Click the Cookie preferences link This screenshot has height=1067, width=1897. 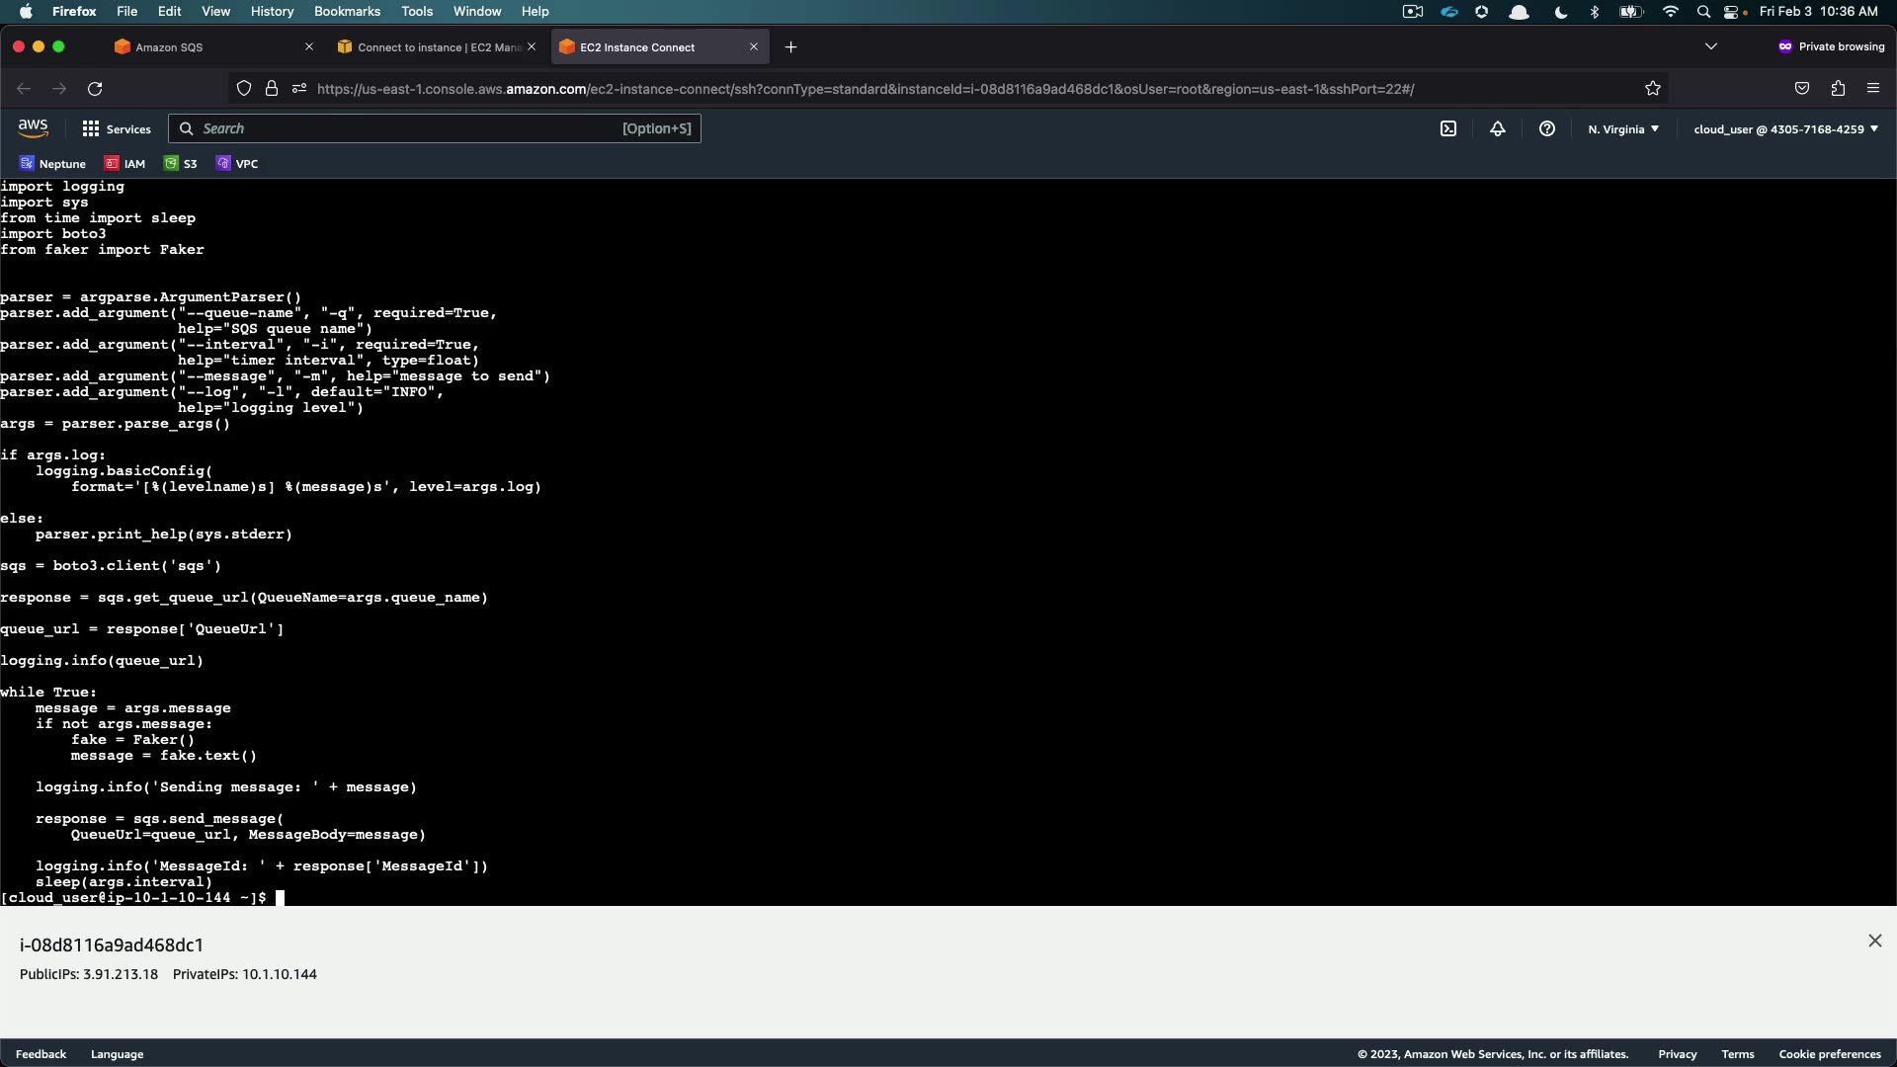1829,1054
